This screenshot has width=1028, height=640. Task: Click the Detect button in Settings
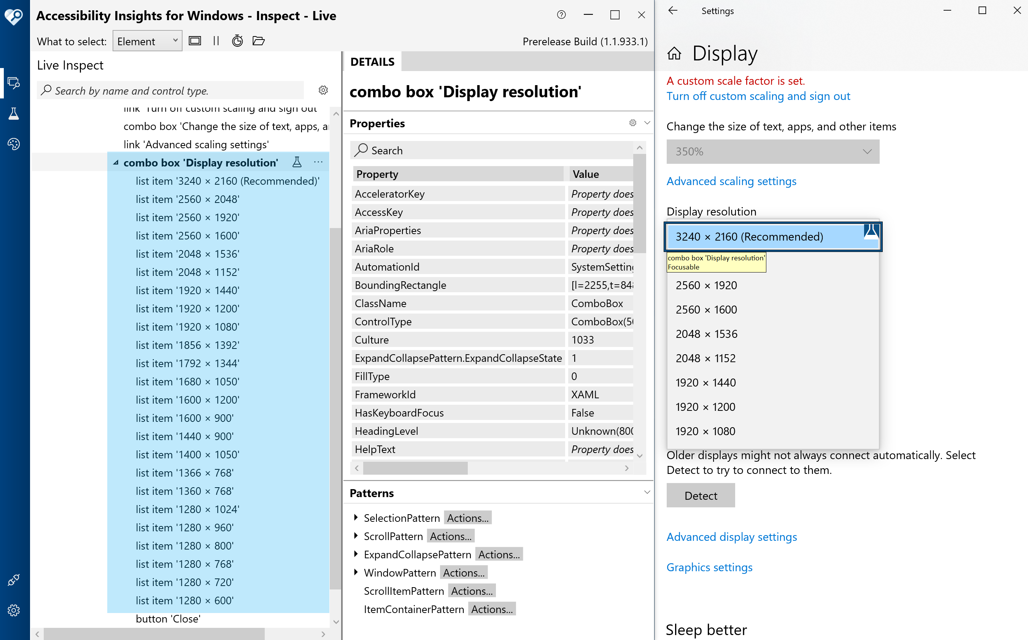(x=701, y=496)
